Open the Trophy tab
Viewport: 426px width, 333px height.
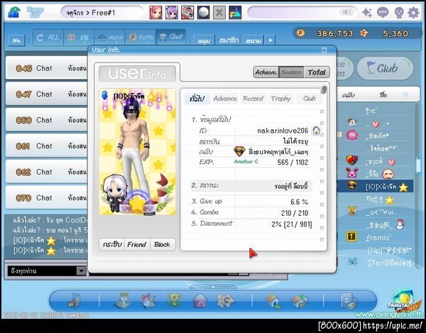[280, 98]
